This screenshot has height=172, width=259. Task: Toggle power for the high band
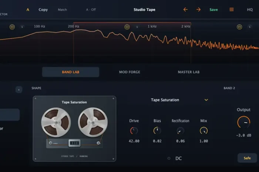click(239, 27)
